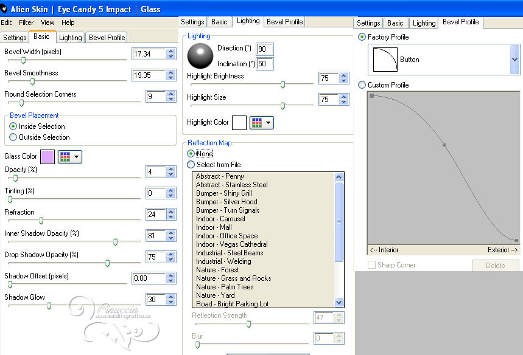The height and width of the screenshot is (355, 523).
Task: Select Industrial - Welding reflection map
Action: pyautogui.click(x=223, y=261)
